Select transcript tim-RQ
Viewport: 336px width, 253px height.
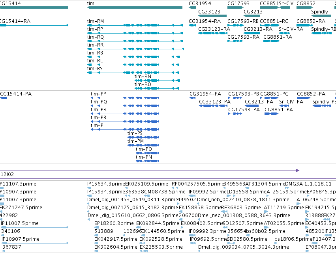click(135, 41)
